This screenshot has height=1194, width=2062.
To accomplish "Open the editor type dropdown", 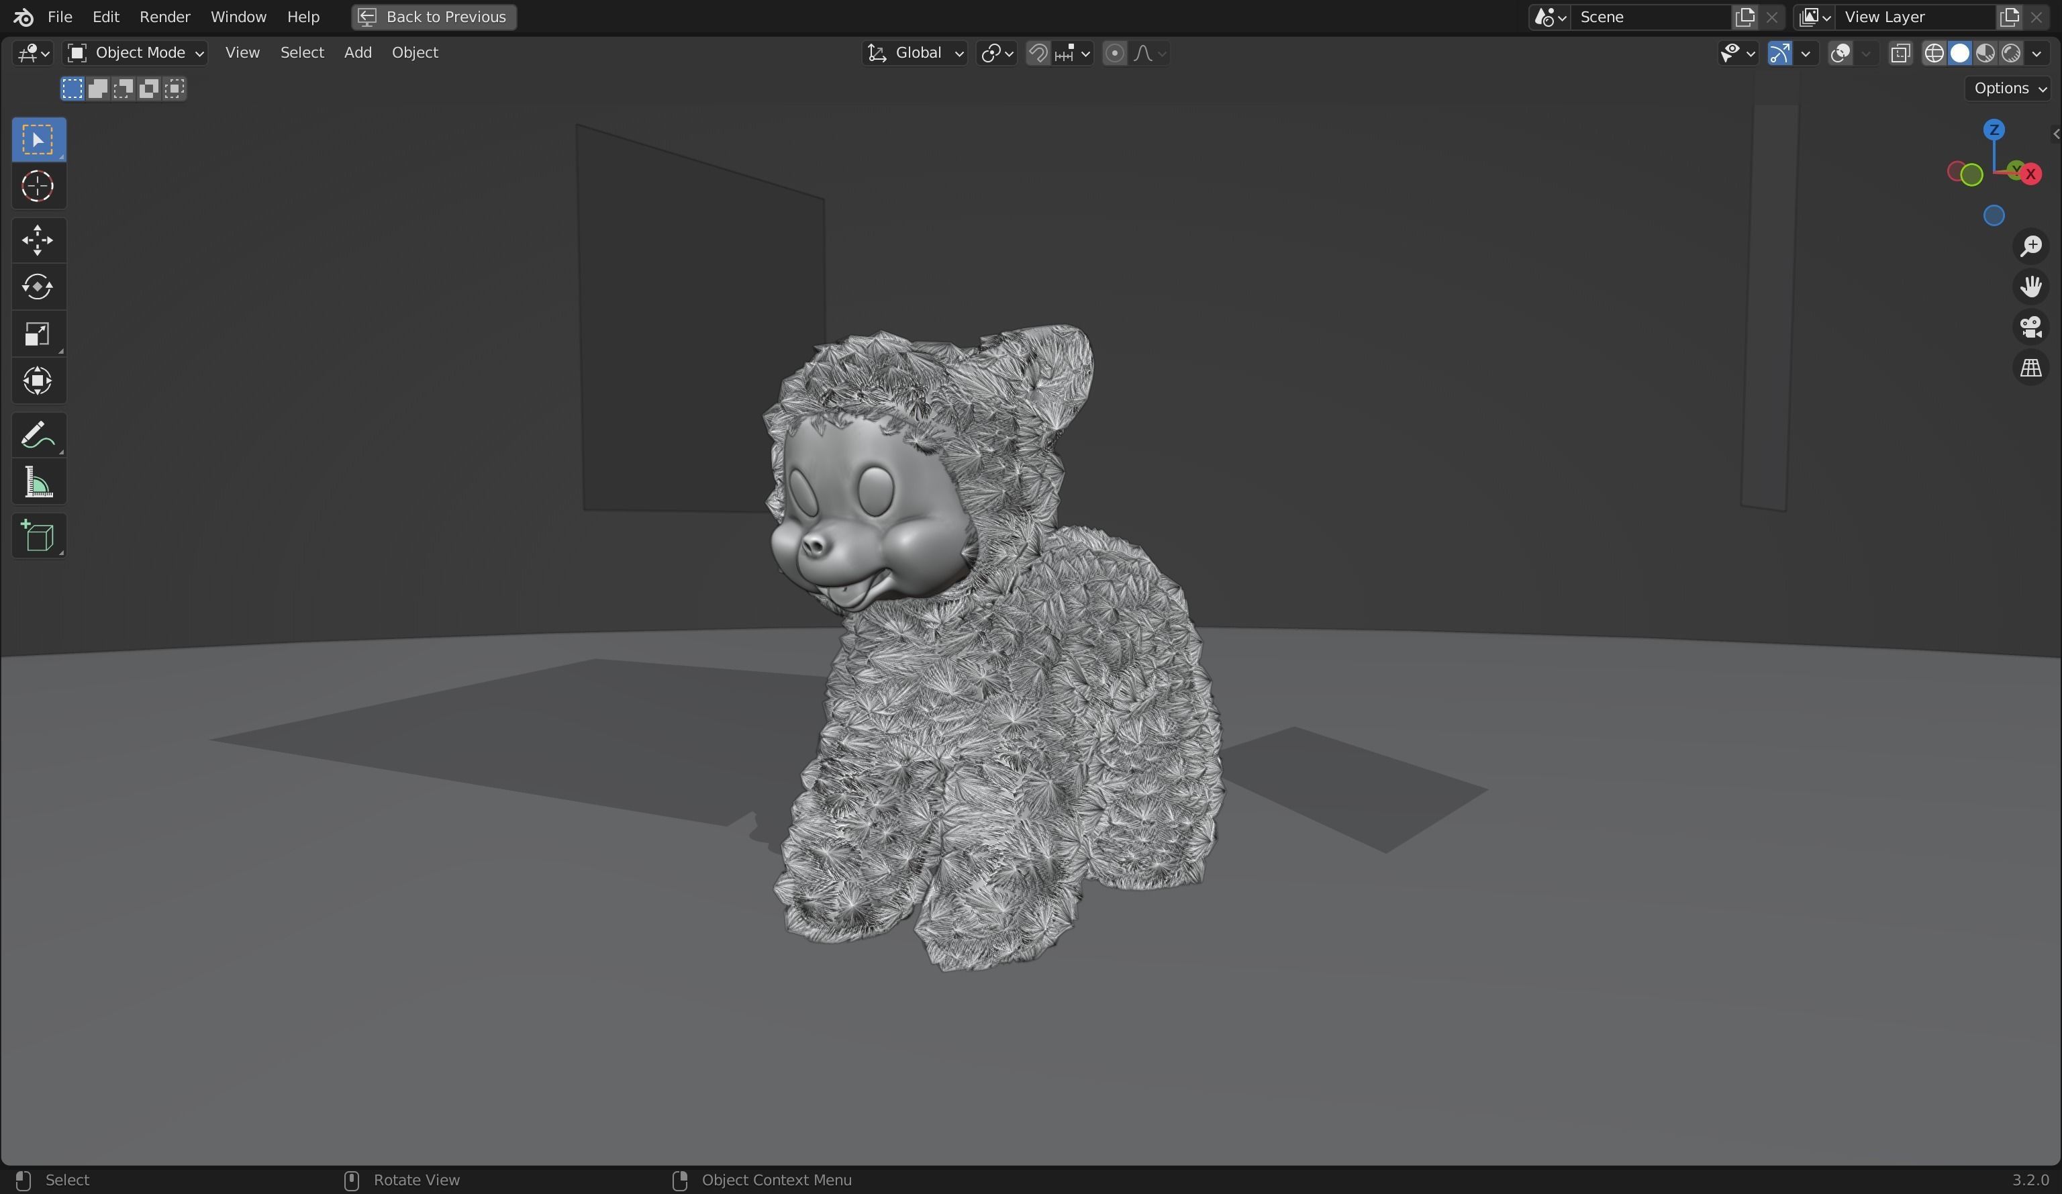I will (x=34, y=53).
